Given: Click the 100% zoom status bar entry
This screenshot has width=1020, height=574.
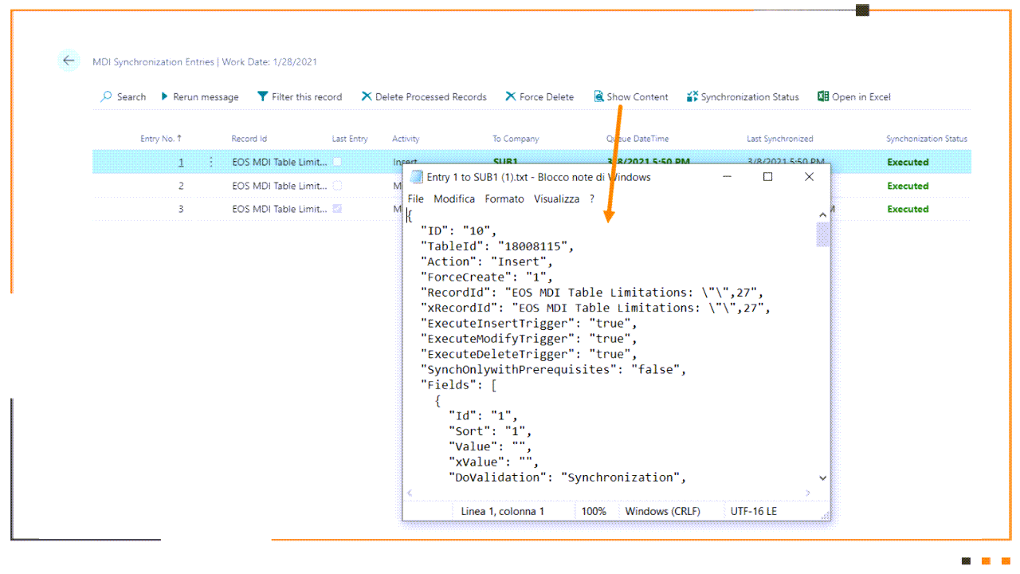Looking at the screenshot, I should (x=594, y=511).
